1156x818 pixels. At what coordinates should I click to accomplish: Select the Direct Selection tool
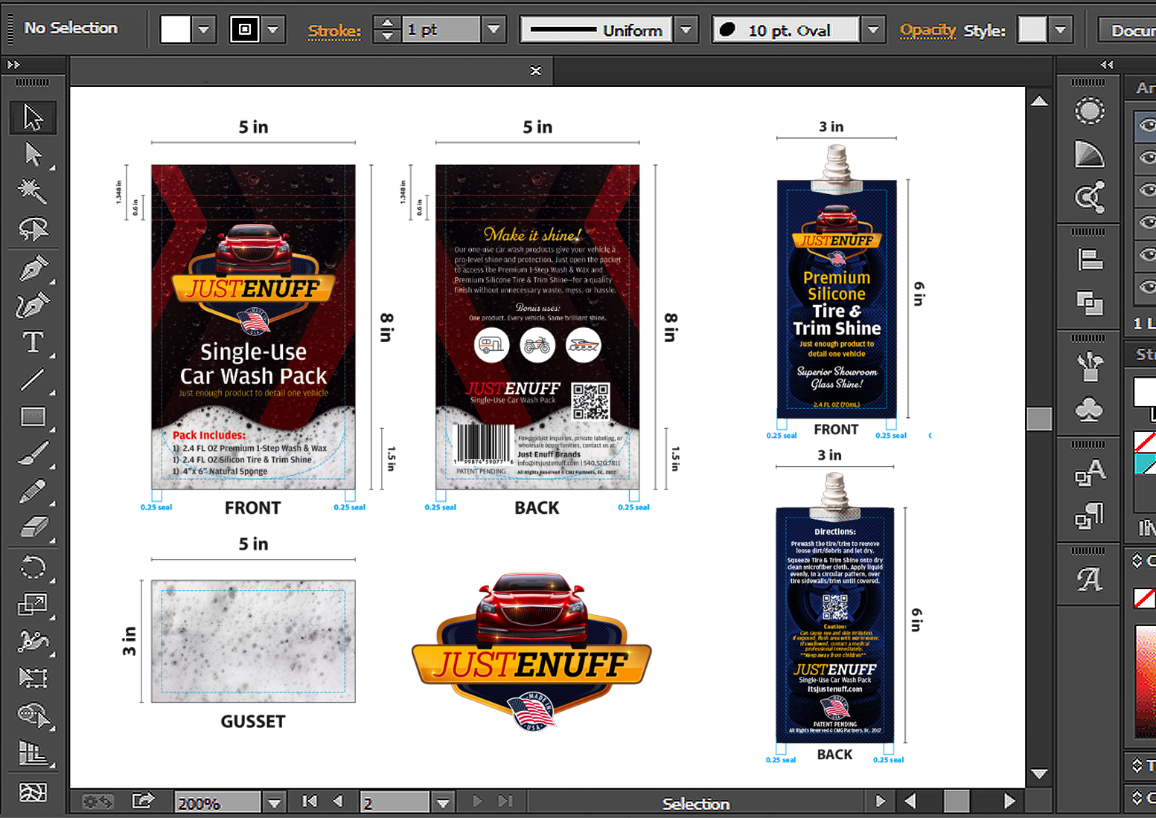[x=33, y=155]
